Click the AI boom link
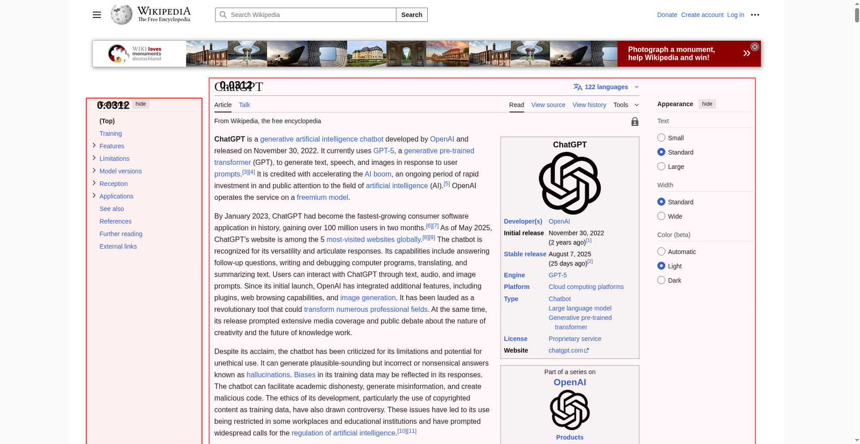This screenshot has width=860, height=444. 378,174
